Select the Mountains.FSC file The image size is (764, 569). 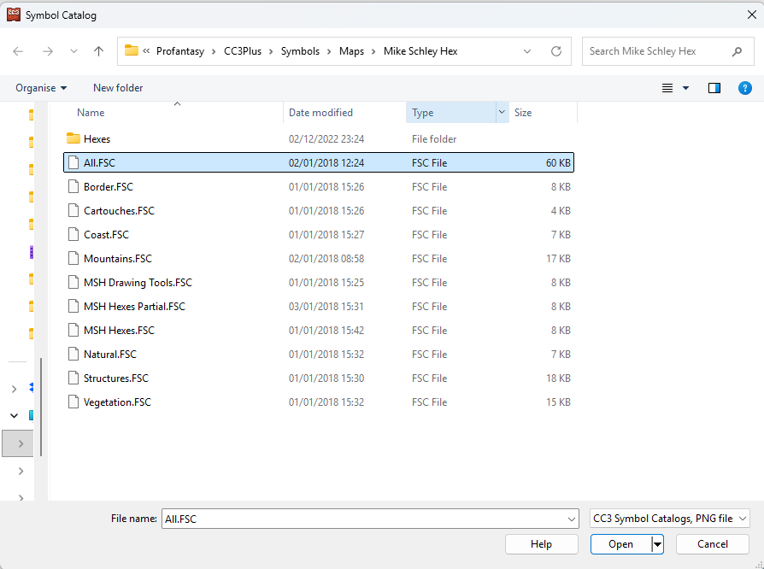pyautogui.click(x=117, y=259)
